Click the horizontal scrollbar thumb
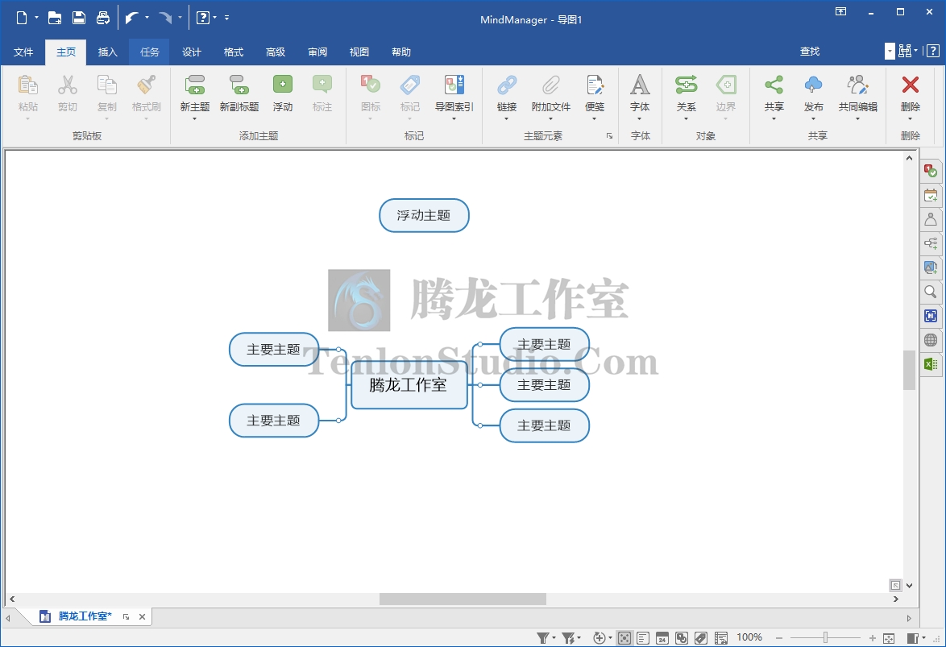946x647 pixels. click(463, 599)
